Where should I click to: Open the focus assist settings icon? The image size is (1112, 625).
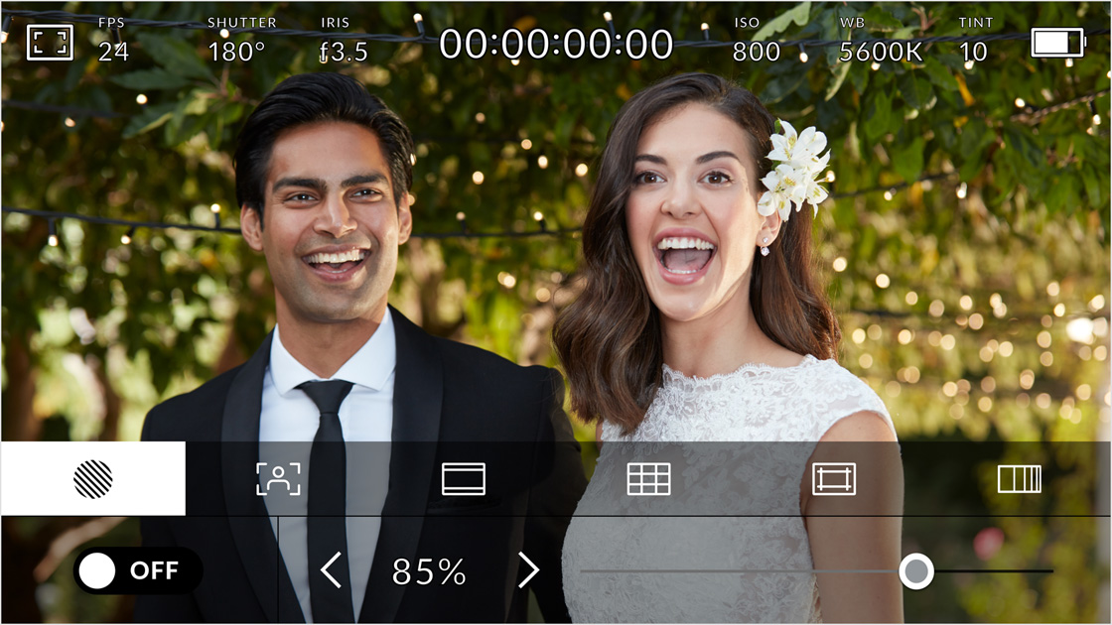(278, 479)
